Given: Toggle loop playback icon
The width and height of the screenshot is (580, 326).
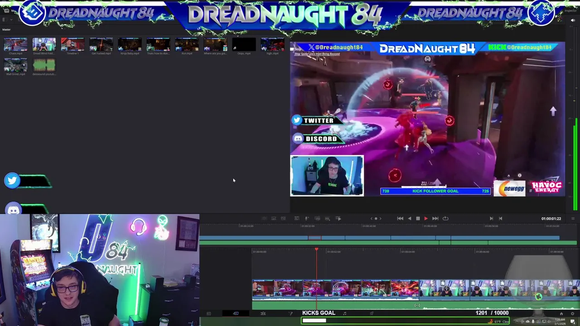Looking at the screenshot, I should click(x=445, y=218).
